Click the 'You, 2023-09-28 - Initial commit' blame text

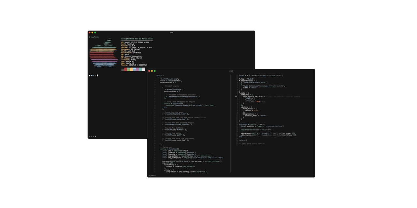[x=284, y=97]
